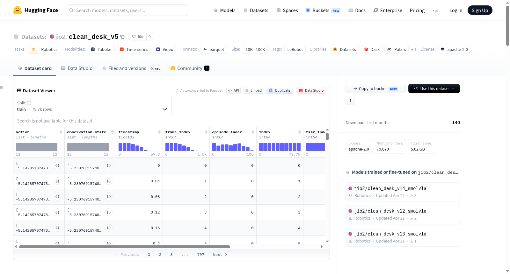Sort the action column
This screenshot has height=274, width=510.
(x=61, y=132)
